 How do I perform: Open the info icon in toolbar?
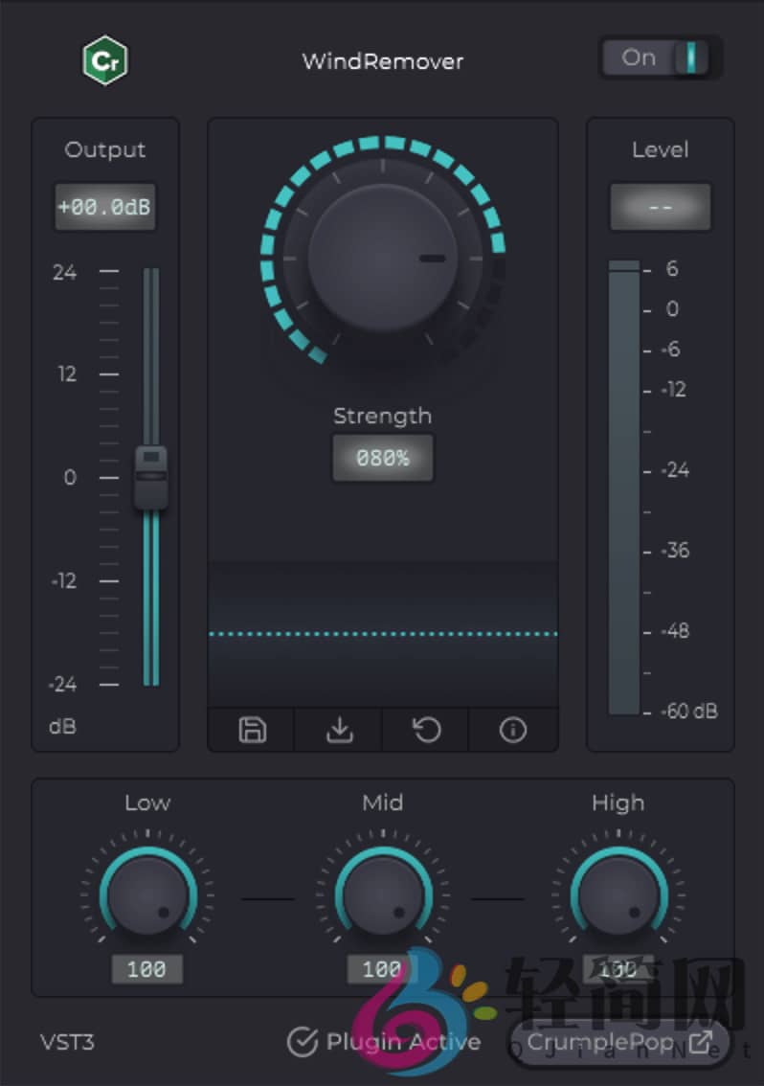513,730
